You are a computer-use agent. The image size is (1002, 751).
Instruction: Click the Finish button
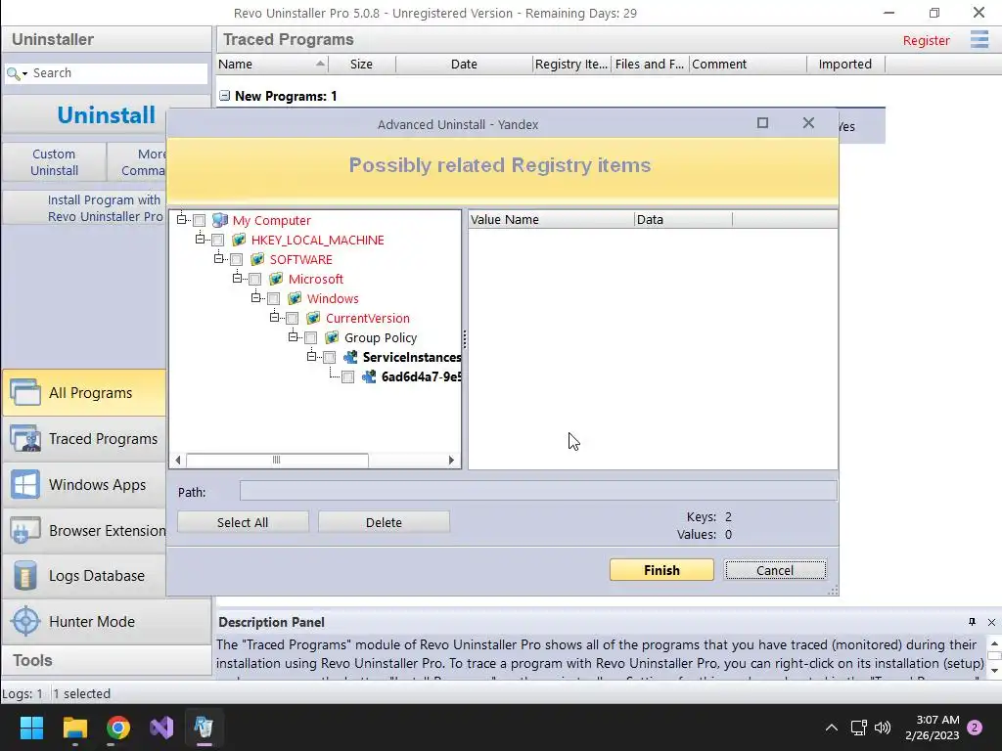[661, 570]
